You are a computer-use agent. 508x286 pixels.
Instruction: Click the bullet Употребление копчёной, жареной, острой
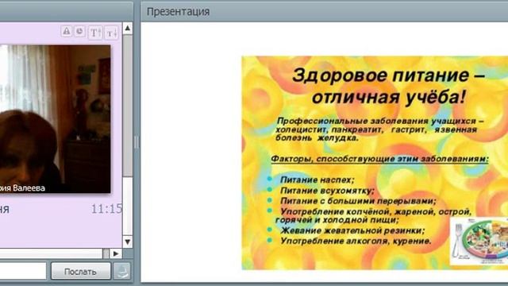tap(373, 215)
